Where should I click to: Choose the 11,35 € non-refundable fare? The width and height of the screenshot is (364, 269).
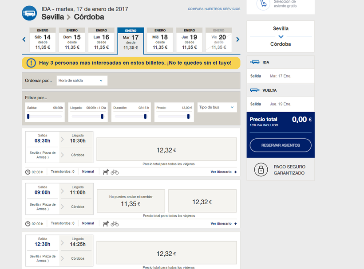tap(131, 202)
